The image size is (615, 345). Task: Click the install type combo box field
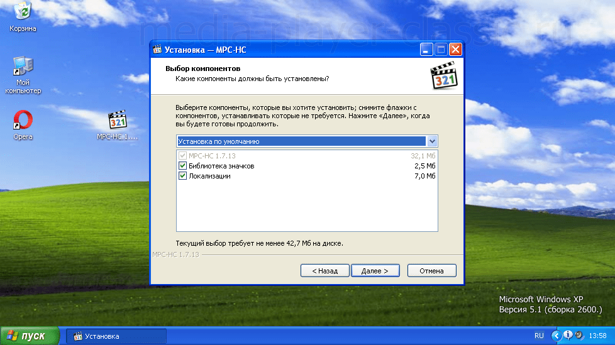(x=307, y=141)
